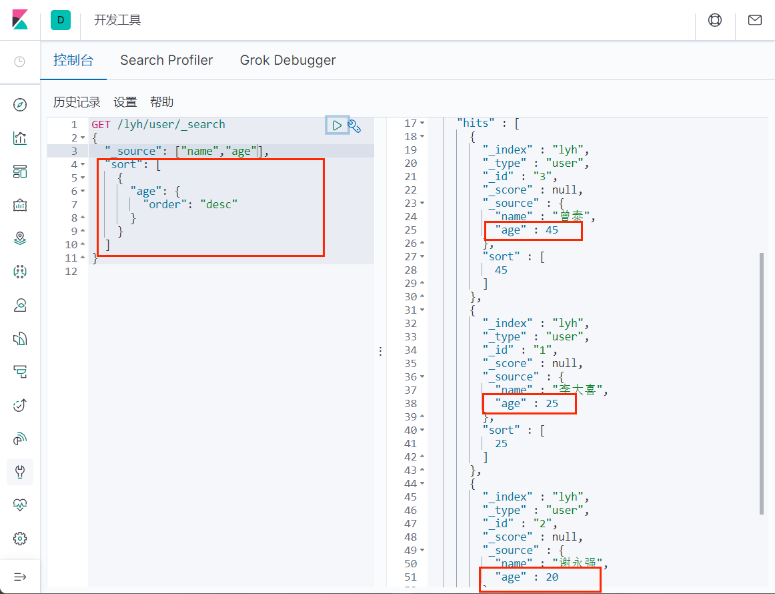Open the Infrastructure sidebar icon
The height and width of the screenshot is (594, 775).
pyautogui.click(x=20, y=305)
